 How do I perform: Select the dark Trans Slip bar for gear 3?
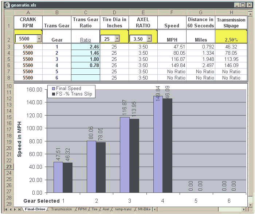coord(134,156)
